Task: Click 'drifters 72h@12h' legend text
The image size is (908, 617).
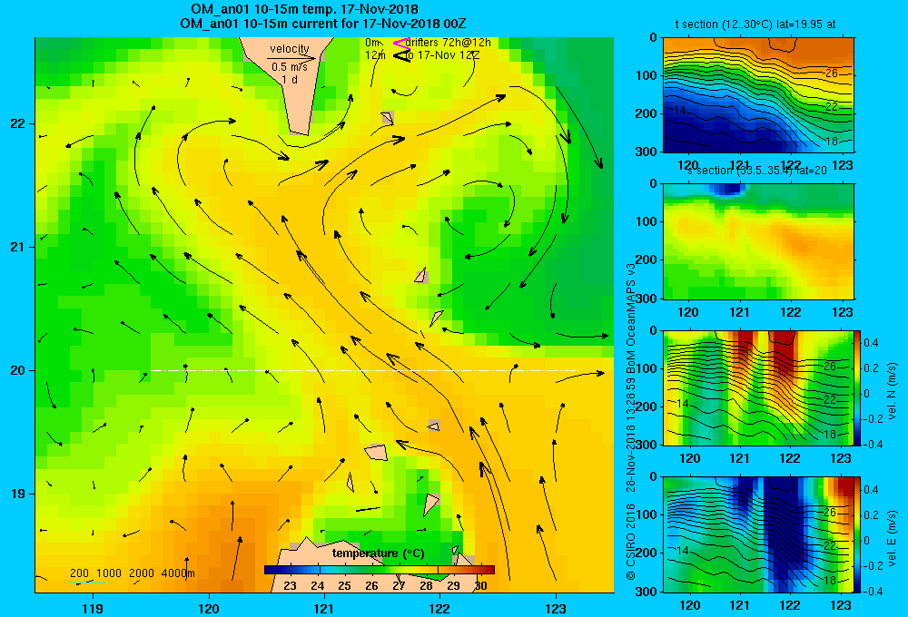Action: pyautogui.click(x=448, y=43)
